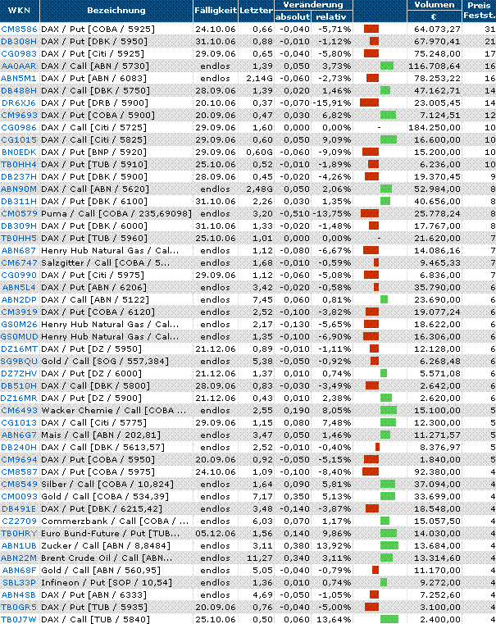Viewport: 496px width, 624px height.
Task: Select absolute change '-0,510'
Action: click(x=295, y=214)
